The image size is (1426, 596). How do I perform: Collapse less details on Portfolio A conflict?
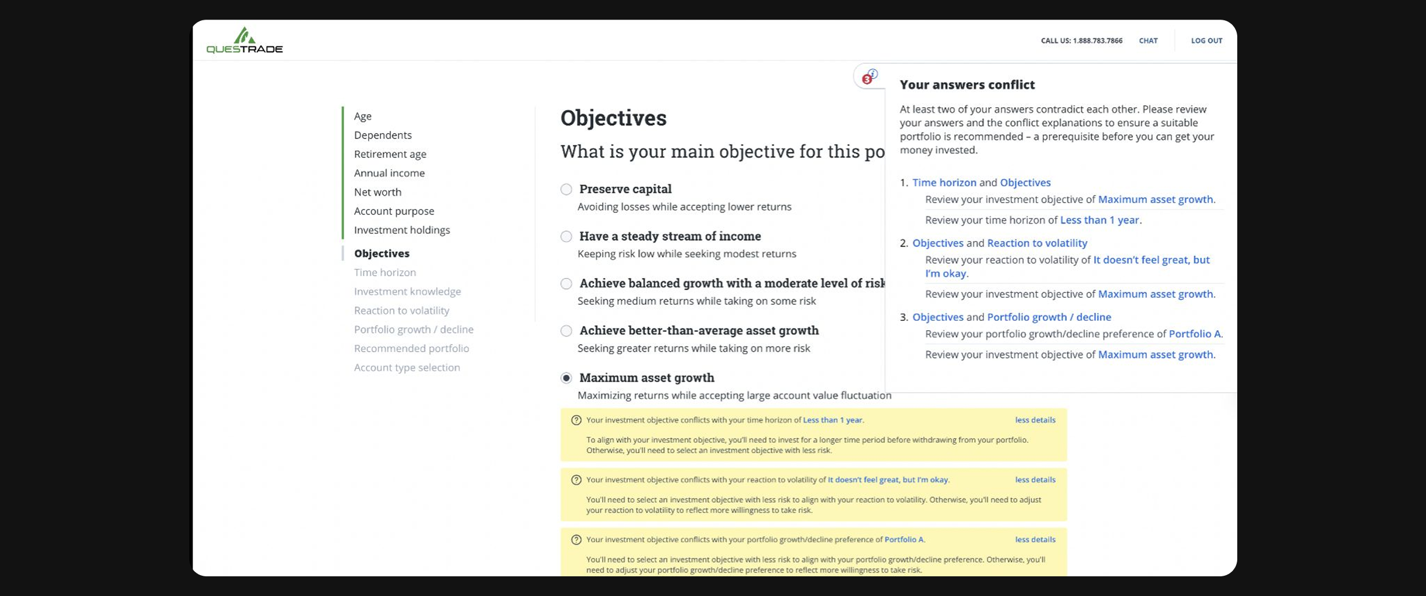[1035, 539]
